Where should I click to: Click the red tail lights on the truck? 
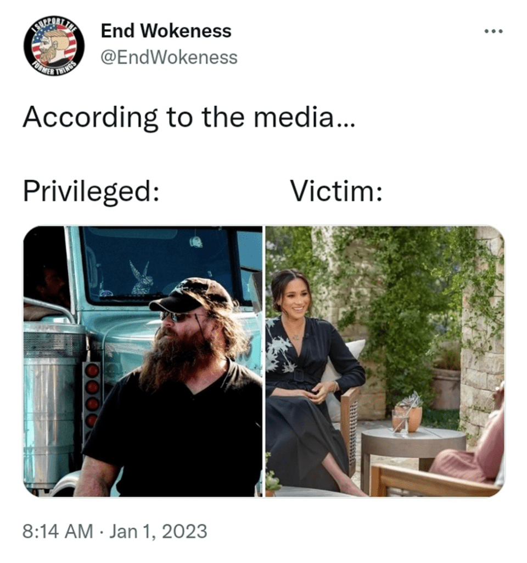92,394
